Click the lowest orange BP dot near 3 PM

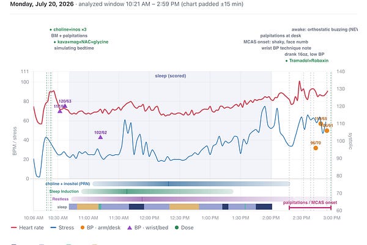(x=327, y=130)
